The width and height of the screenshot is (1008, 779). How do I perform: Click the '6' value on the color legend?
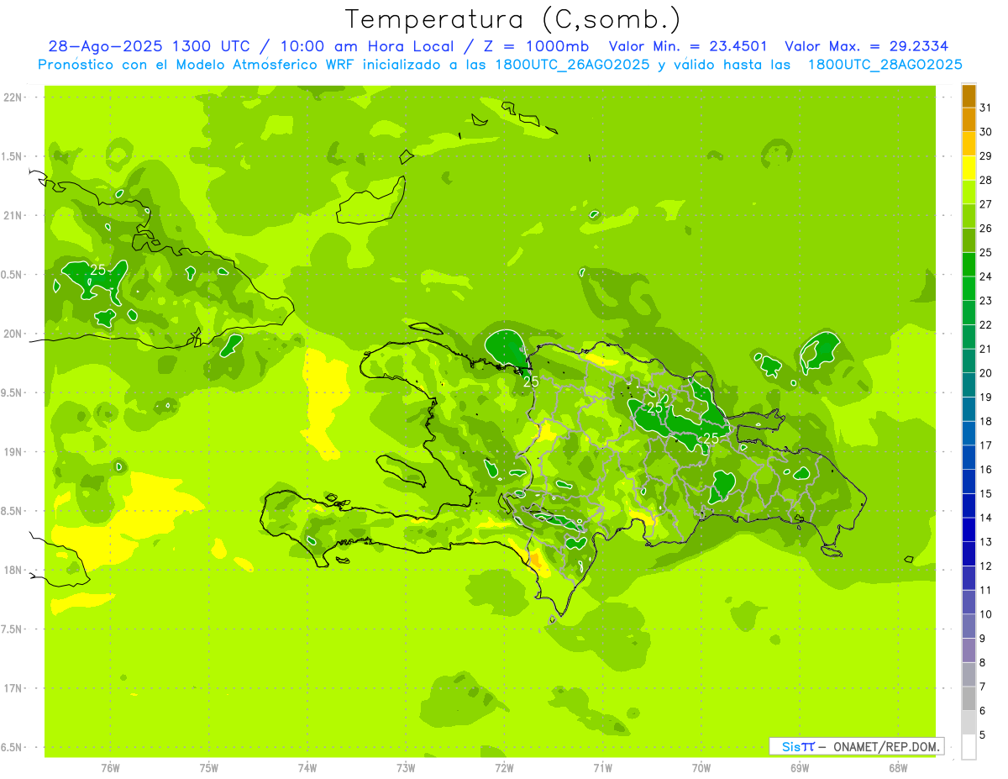click(982, 711)
